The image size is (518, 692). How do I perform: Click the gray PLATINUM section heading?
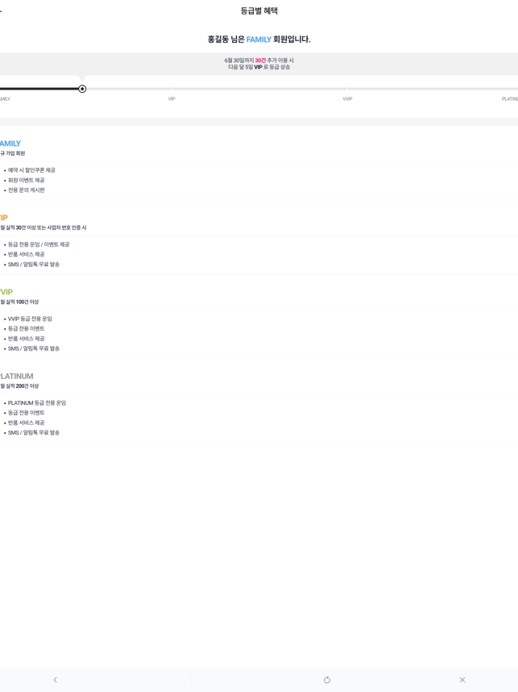click(x=17, y=376)
